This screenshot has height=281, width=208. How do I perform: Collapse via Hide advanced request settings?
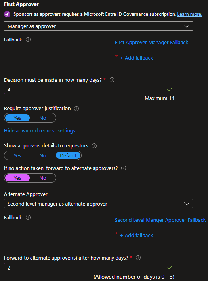[40, 131]
